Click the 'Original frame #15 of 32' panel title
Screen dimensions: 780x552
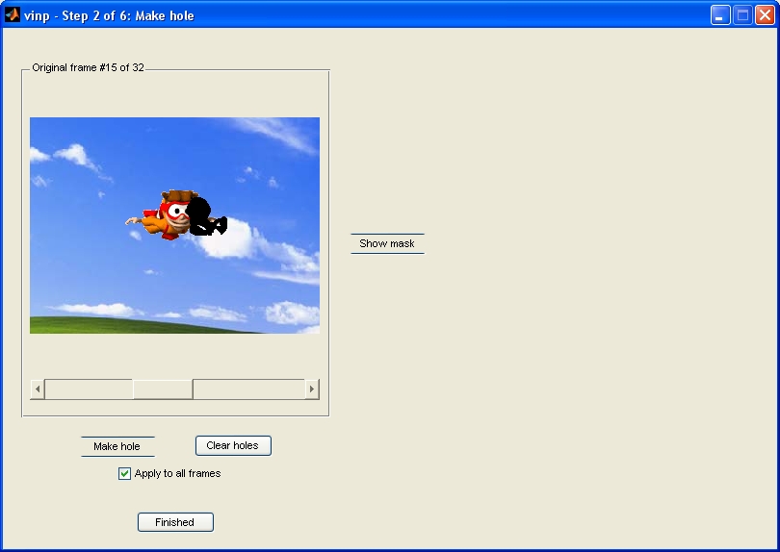(x=88, y=67)
